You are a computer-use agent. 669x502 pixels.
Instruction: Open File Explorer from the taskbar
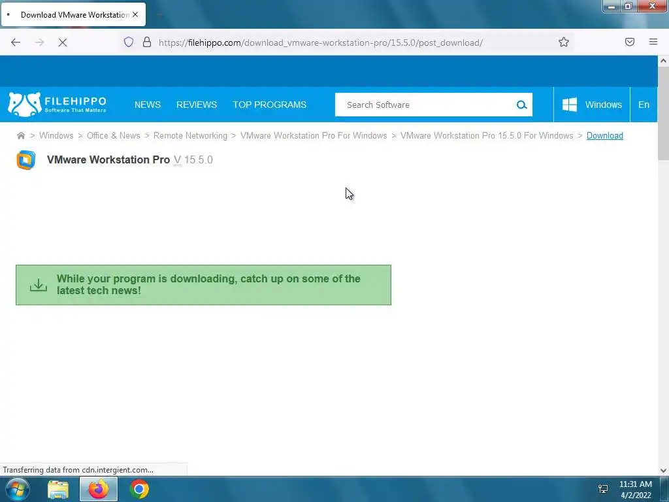(x=58, y=490)
